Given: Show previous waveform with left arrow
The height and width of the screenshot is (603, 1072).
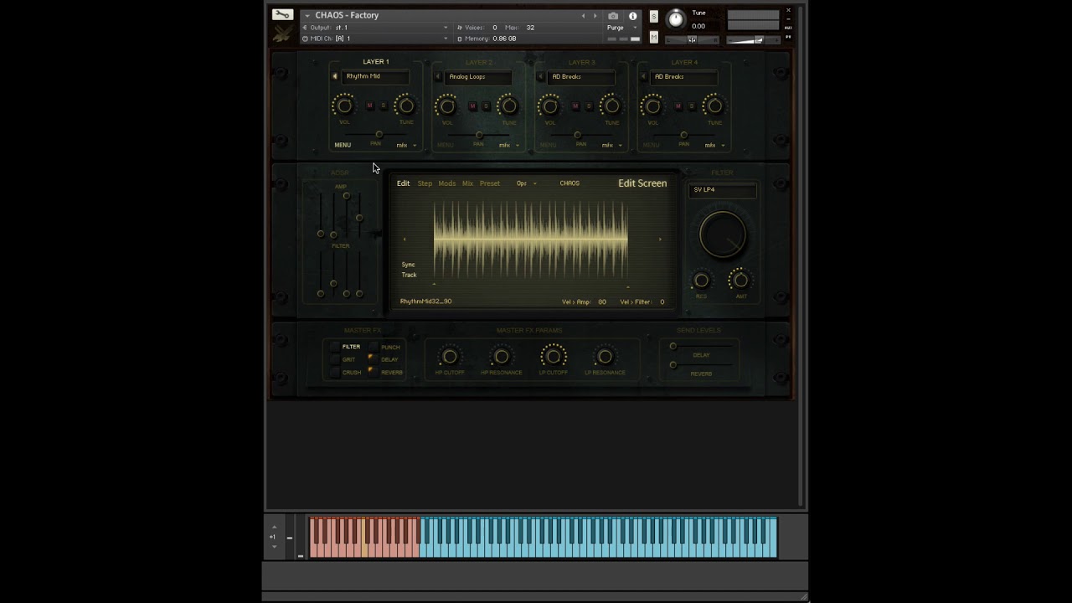Looking at the screenshot, I should (405, 240).
